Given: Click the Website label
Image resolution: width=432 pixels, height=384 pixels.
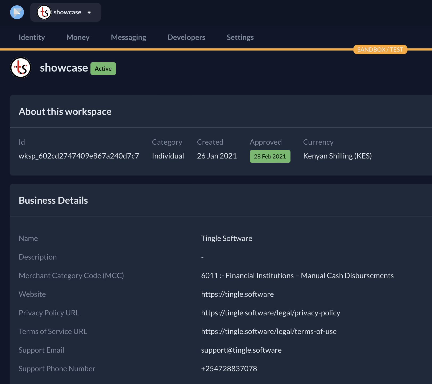Looking at the screenshot, I should click(x=32, y=294).
